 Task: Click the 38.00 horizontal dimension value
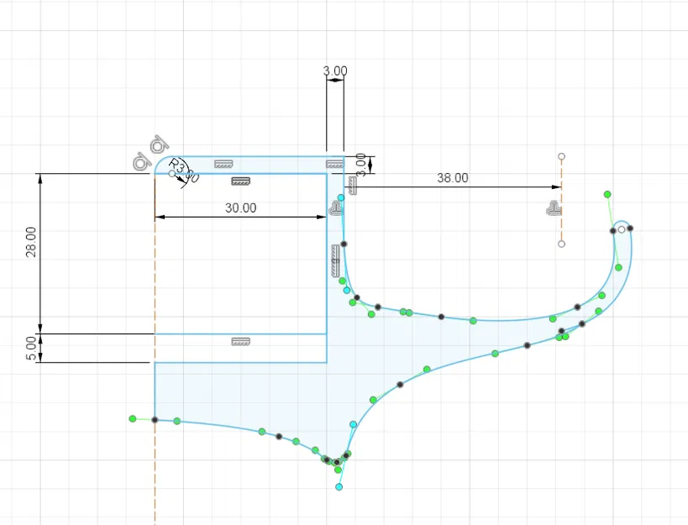pos(453,177)
